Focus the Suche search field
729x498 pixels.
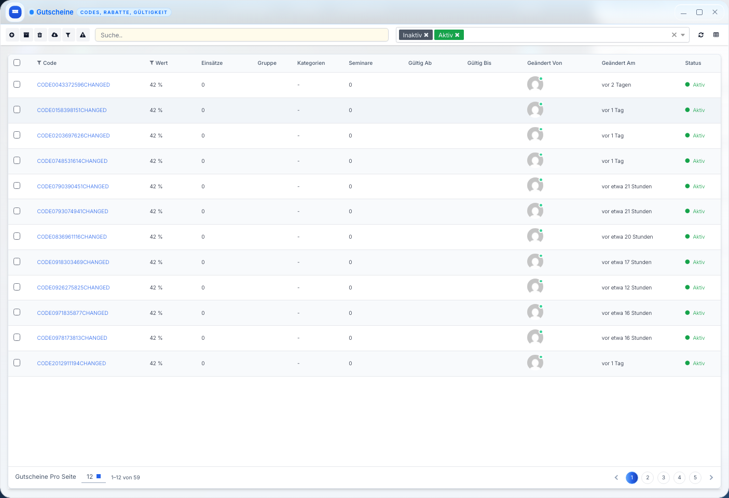[241, 35]
